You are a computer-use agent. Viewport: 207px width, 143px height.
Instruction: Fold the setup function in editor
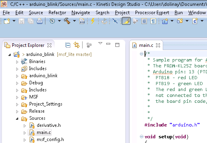(x=141, y=137)
